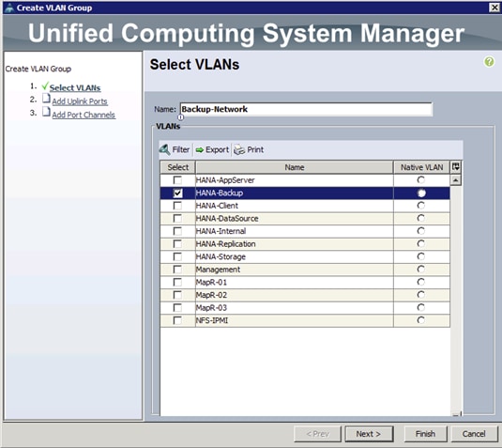Click the page icon beside Add Port Channels

point(46,112)
